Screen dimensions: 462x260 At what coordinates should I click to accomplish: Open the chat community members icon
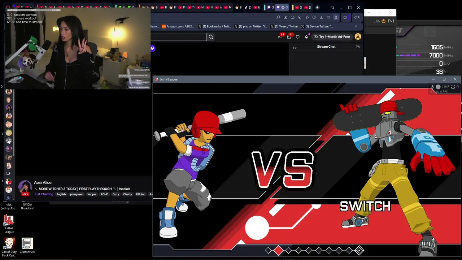(358, 47)
